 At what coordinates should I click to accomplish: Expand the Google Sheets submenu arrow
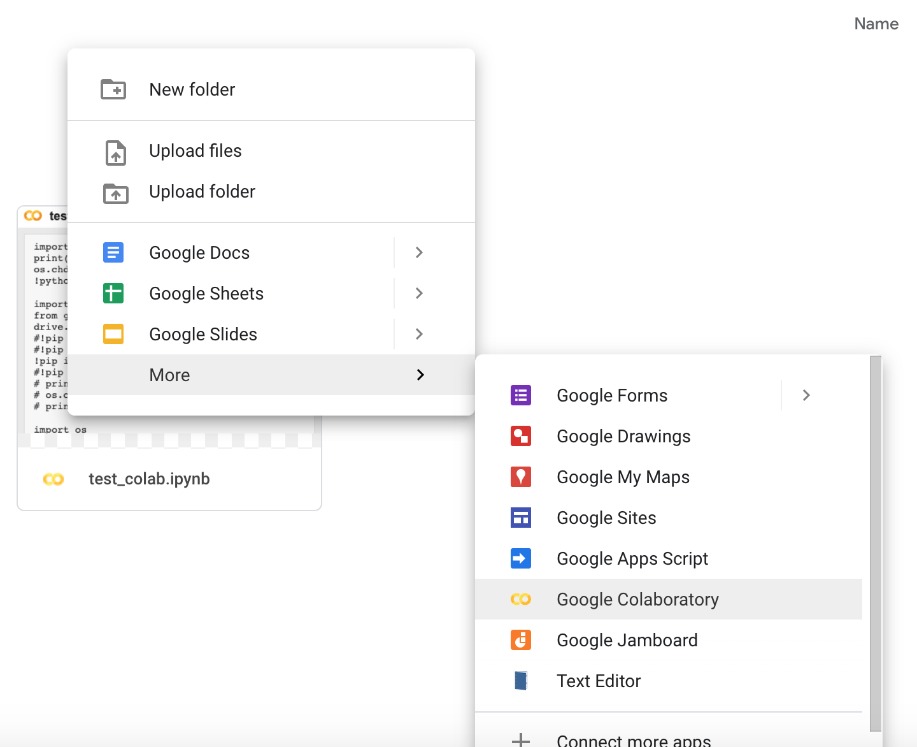point(419,293)
